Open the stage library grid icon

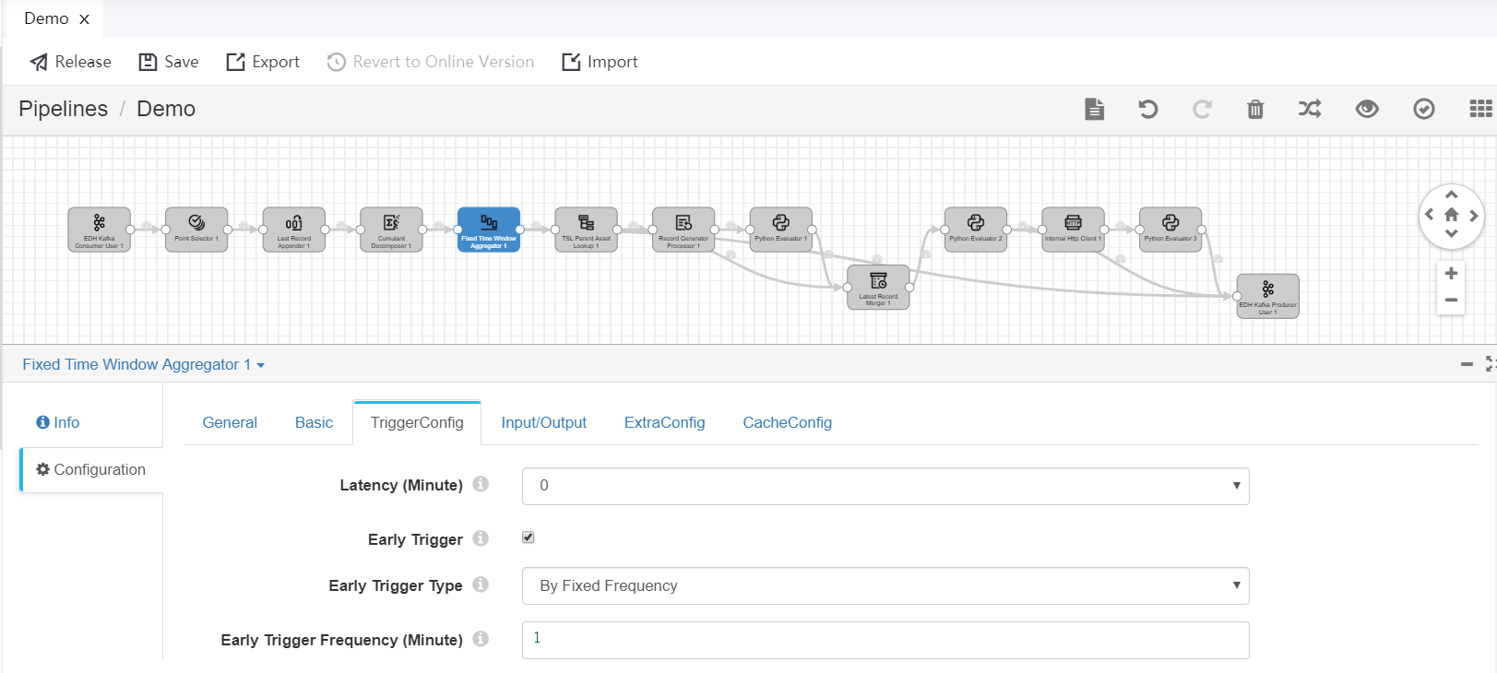coord(1480,109)
